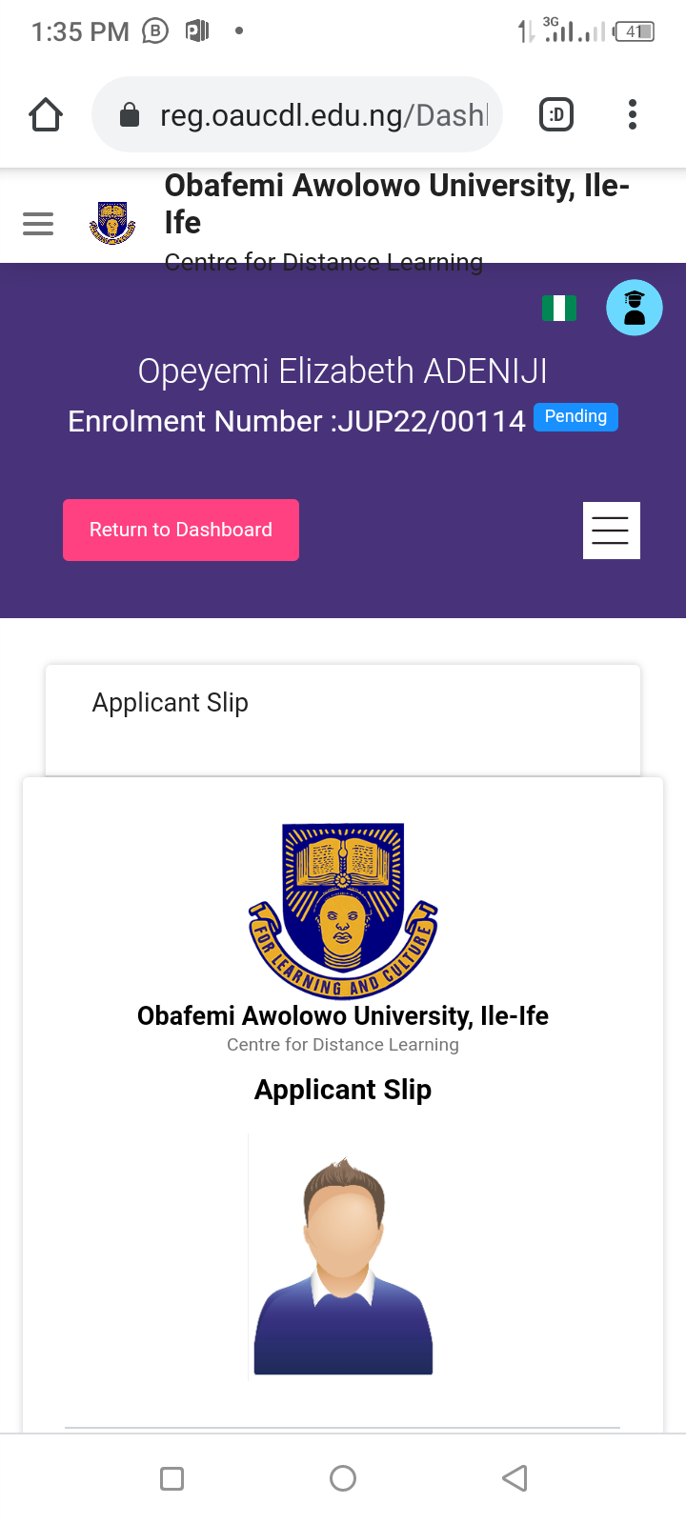Tap the battery indicator in status bar
Screen dimensions: 686x1524
pos(635,31)
